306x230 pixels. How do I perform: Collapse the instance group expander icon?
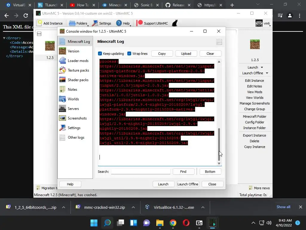[x=39, y=34]
